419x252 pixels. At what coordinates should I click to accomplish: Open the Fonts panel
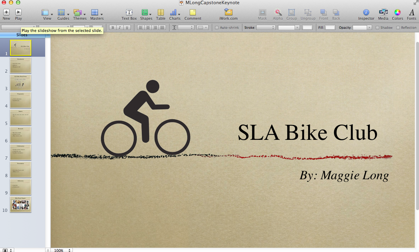[x=412, y=13]
